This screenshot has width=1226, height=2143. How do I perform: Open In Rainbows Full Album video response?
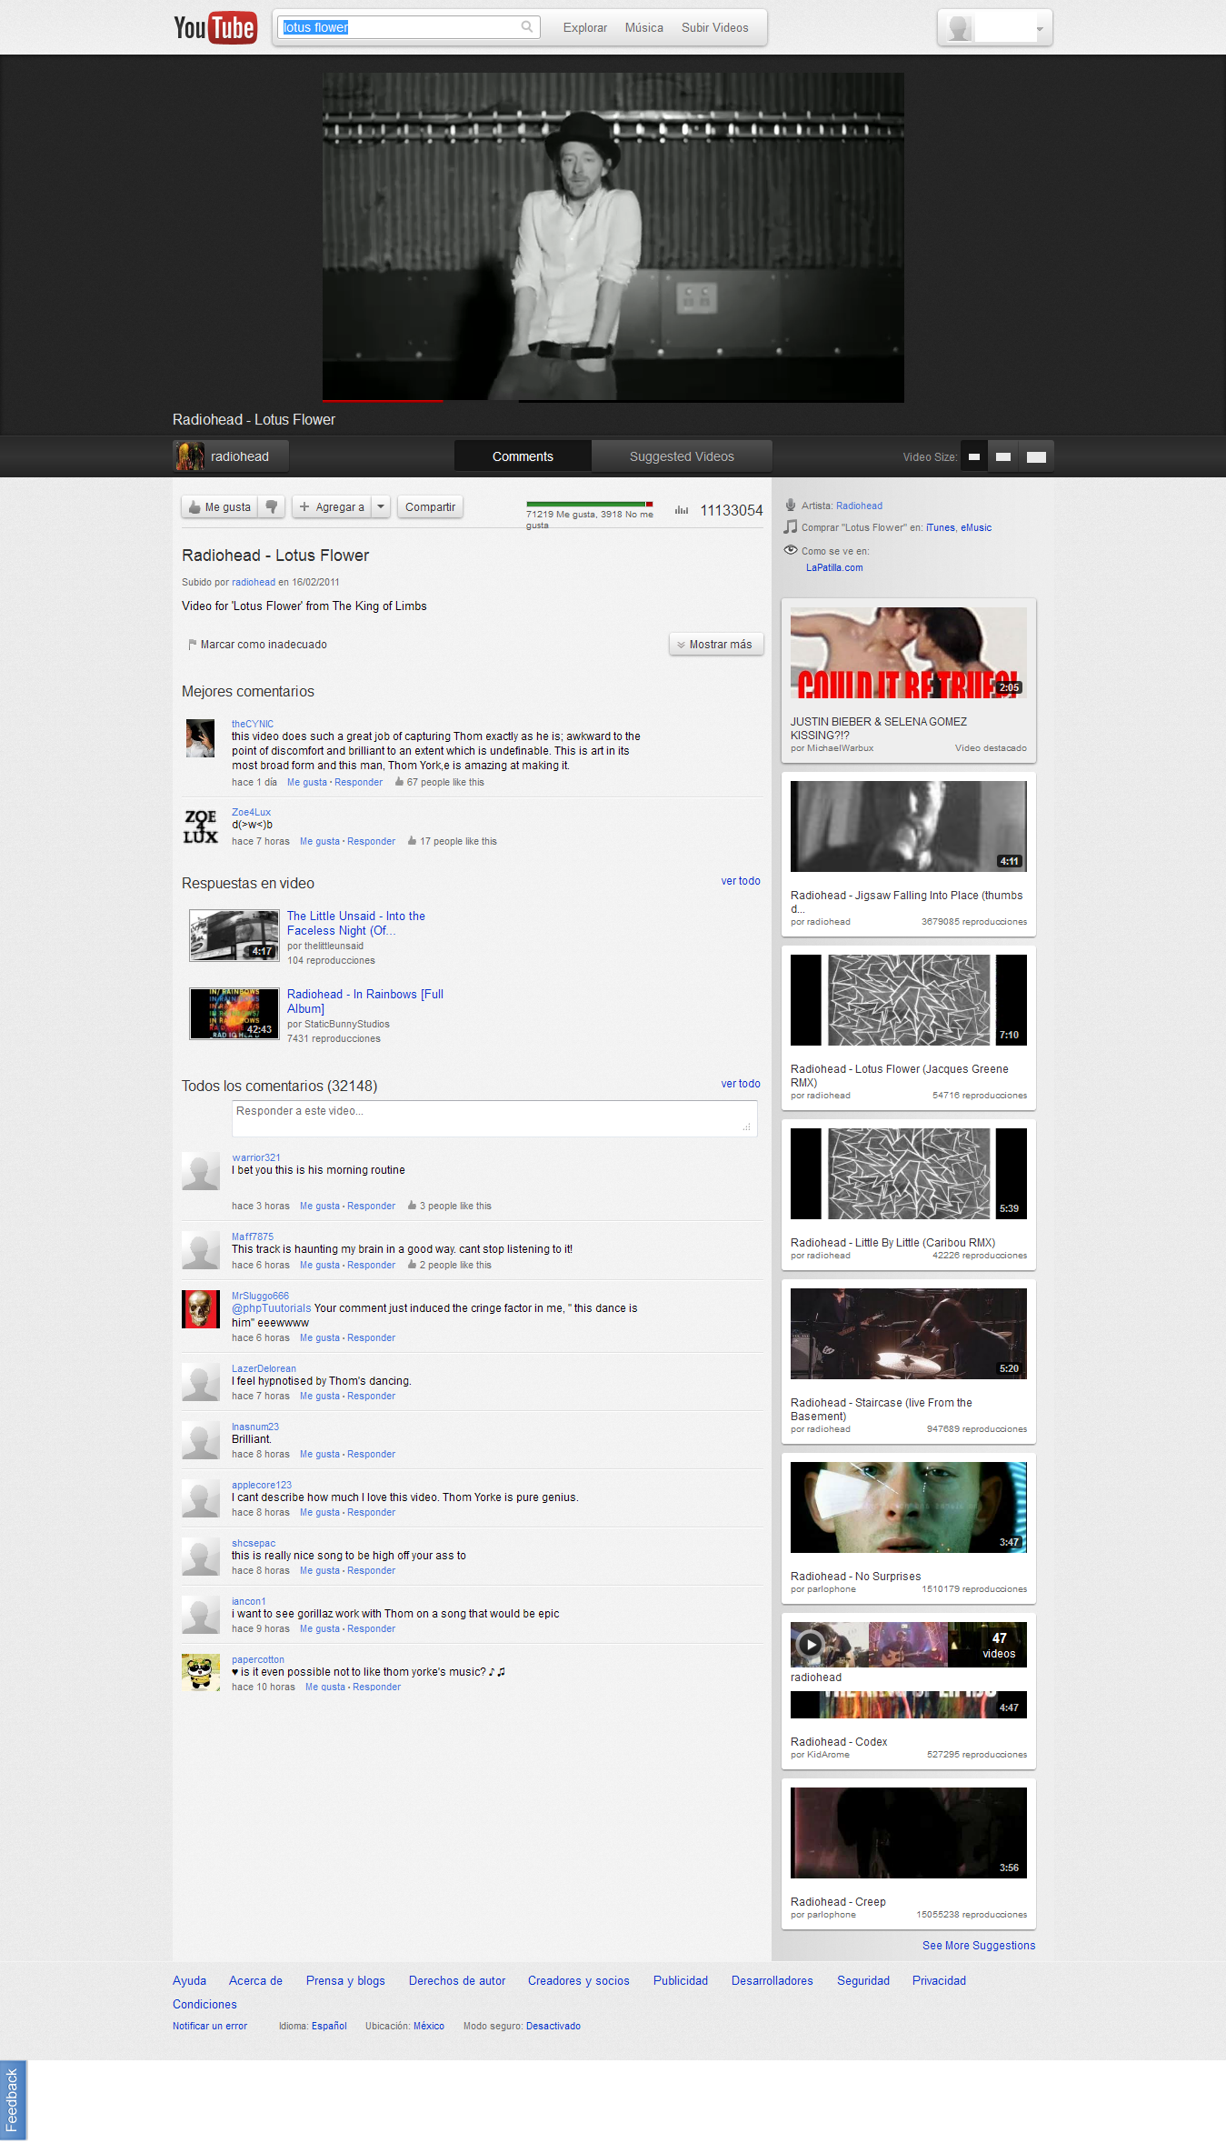point(365,1001)
